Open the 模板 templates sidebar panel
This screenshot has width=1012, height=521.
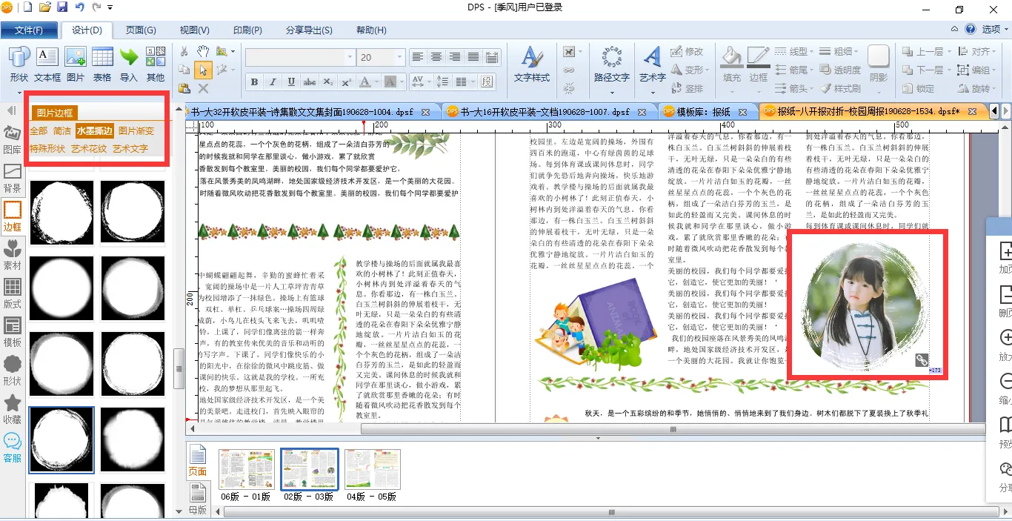click(x=13, y=331)
